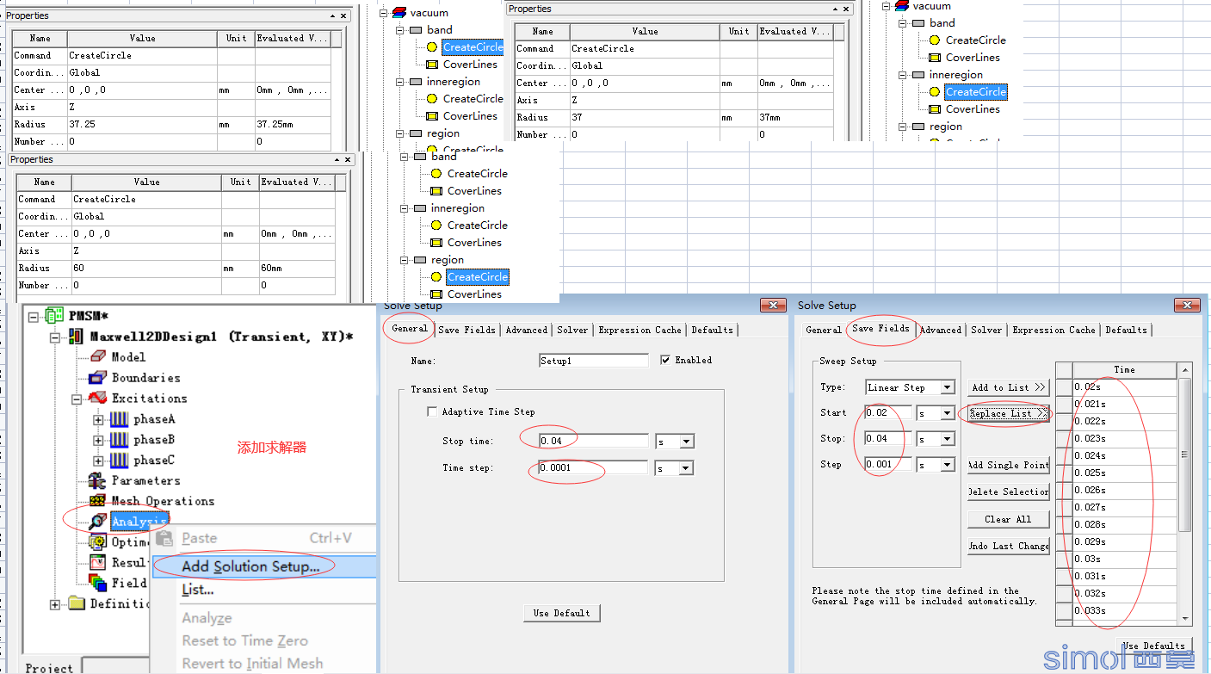Open Expression Cache tab in the Sweep Setup dialog
Screen dimensions: 1211x674
[x=1053, y=330]
